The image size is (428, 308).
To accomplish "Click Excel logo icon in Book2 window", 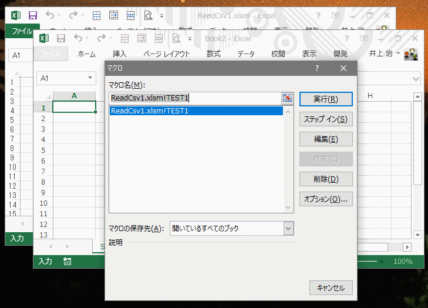I will (44, 38).
